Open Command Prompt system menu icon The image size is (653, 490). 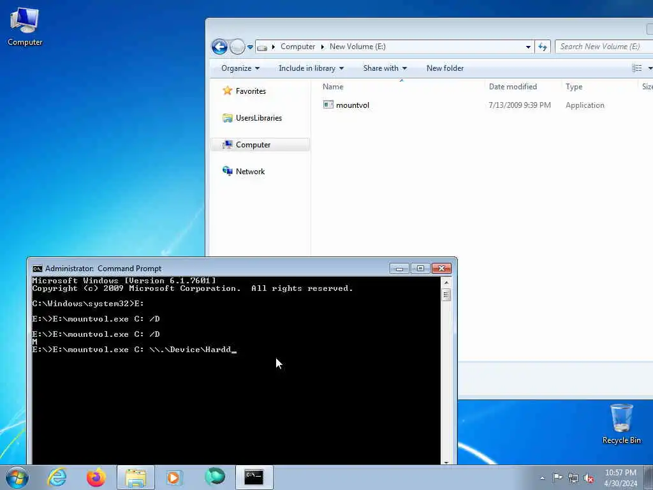click(38, 269)
